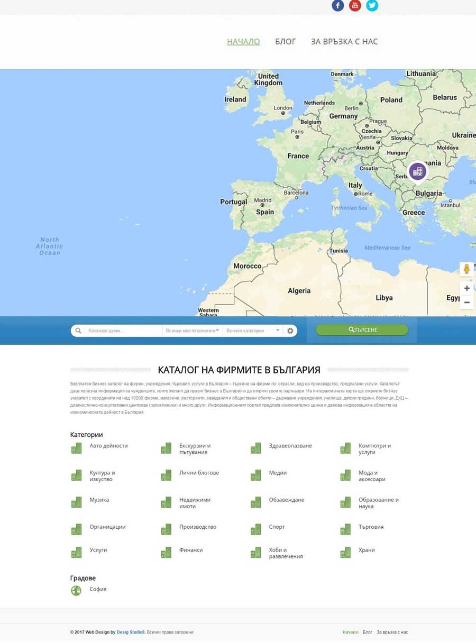
Task: Click the Здравеопазване category icon
Action: [x=256, y=448]
